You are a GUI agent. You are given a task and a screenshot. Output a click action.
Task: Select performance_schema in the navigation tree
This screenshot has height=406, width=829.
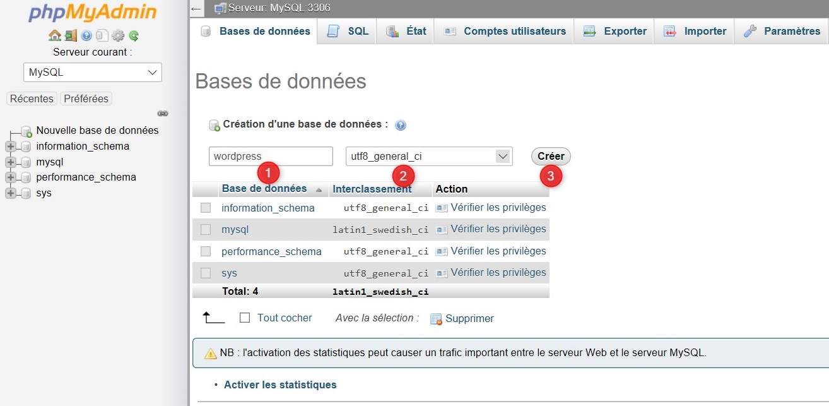[86, 177]
